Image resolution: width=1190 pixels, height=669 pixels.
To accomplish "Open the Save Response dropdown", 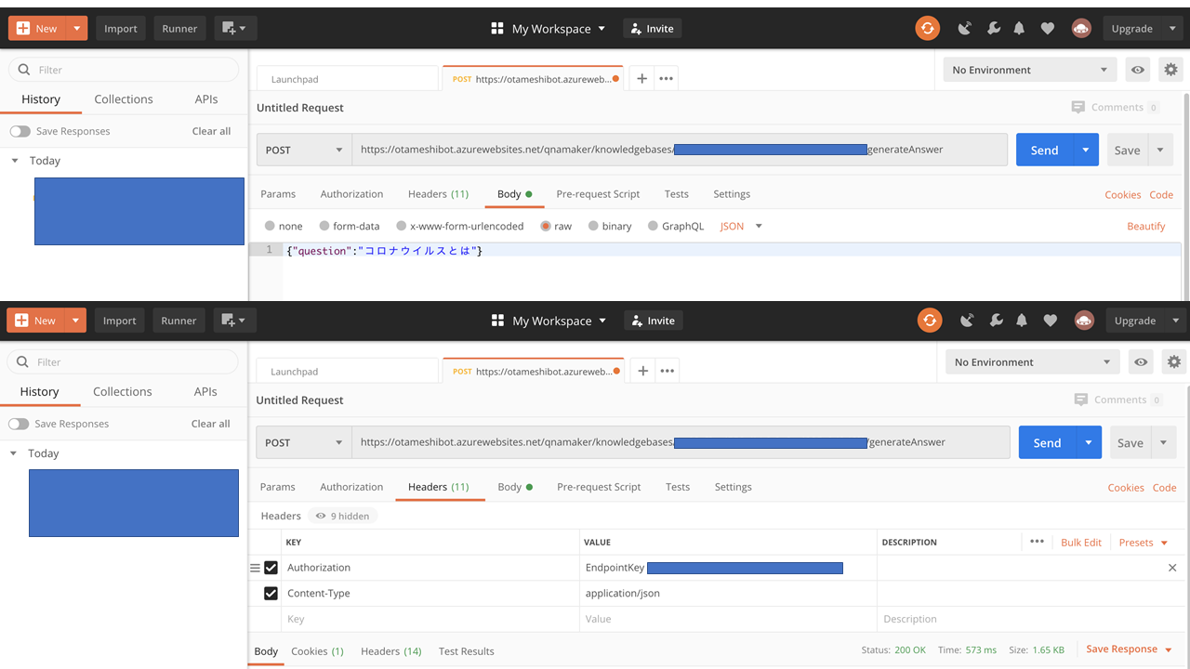I will (1129, 649).
